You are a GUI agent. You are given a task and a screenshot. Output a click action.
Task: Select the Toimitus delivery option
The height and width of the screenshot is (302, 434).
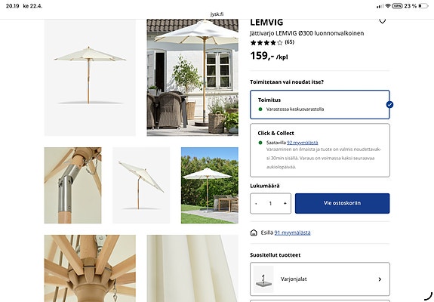coord(320,105)
